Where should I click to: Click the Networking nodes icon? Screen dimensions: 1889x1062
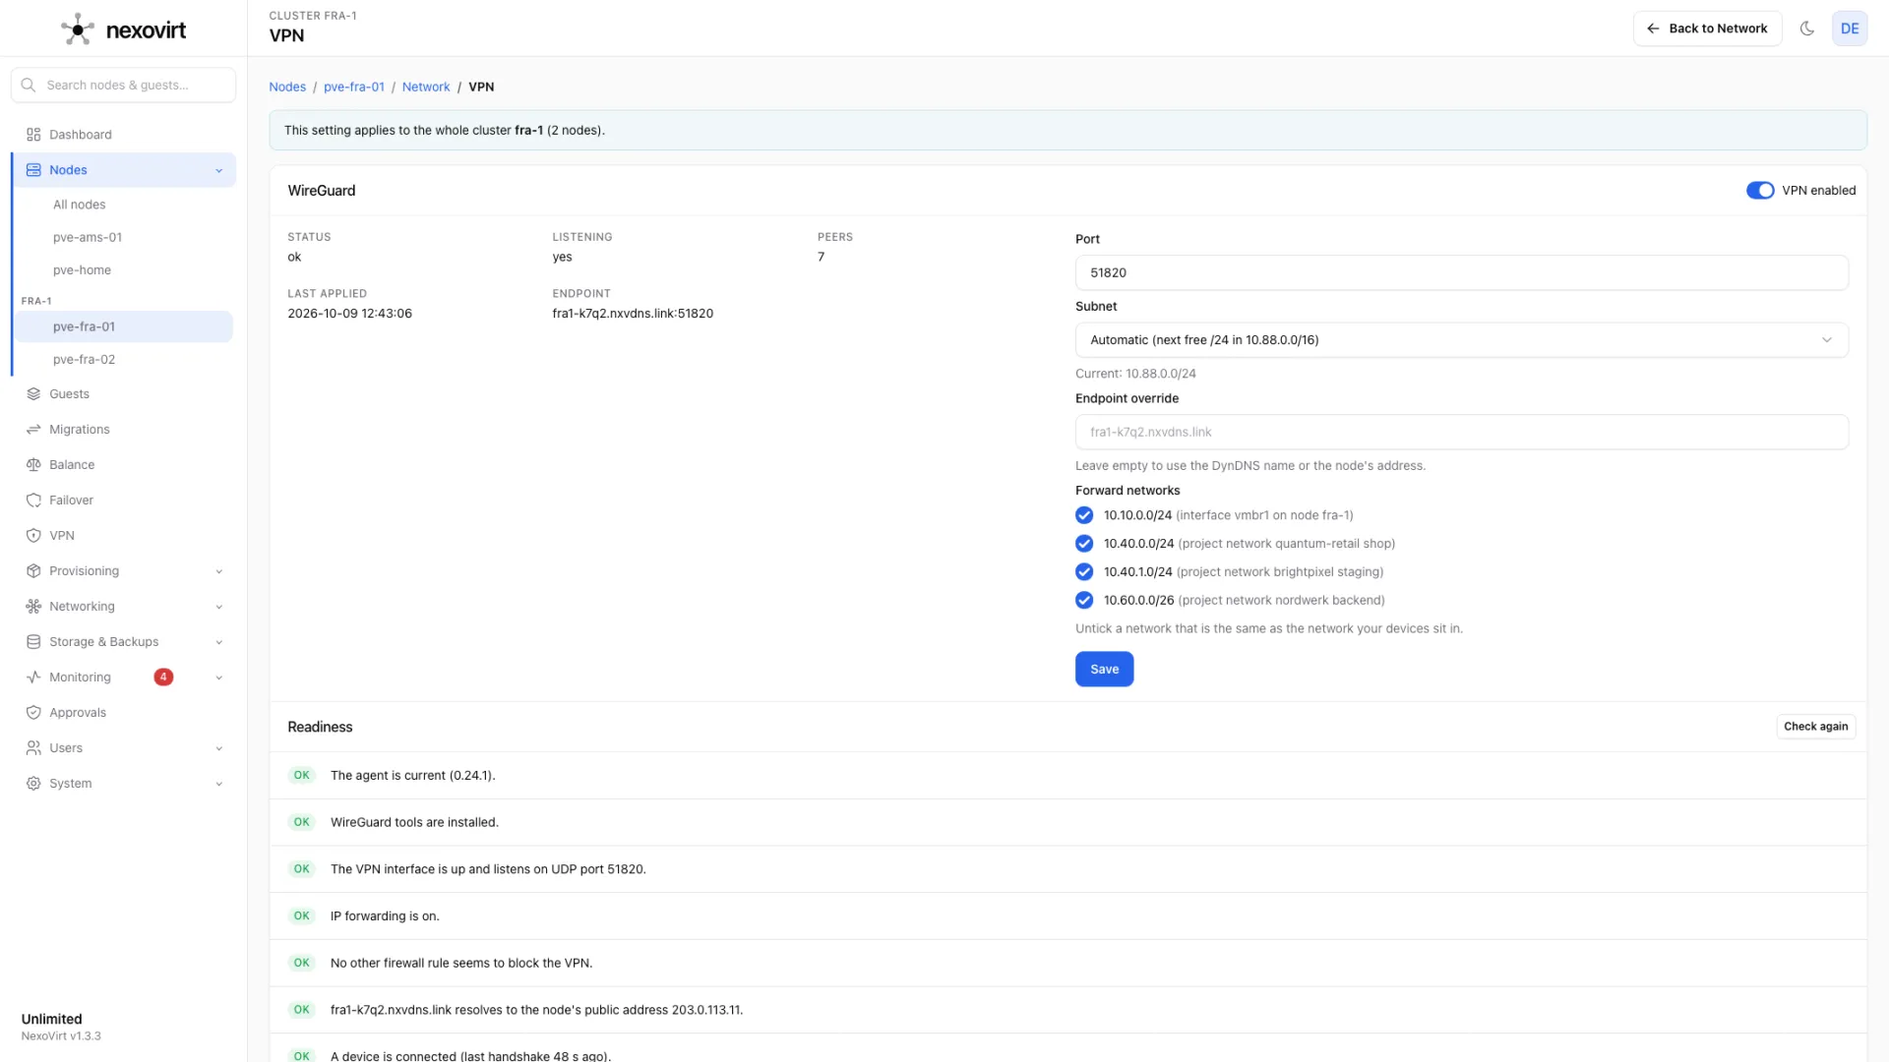[33, 607]
